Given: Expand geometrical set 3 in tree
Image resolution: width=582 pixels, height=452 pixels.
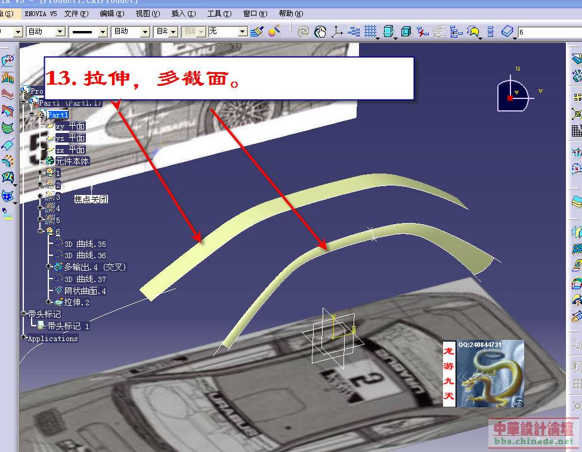Looking at the screenshot, I should 40,196.
